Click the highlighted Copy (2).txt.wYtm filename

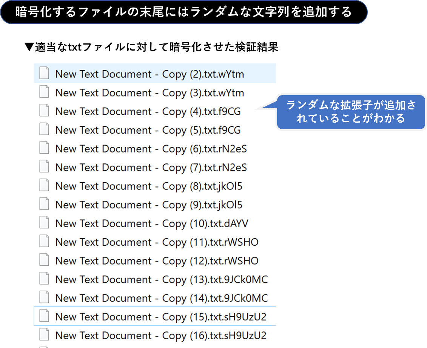pyautogui.click(x=150, y=74)
